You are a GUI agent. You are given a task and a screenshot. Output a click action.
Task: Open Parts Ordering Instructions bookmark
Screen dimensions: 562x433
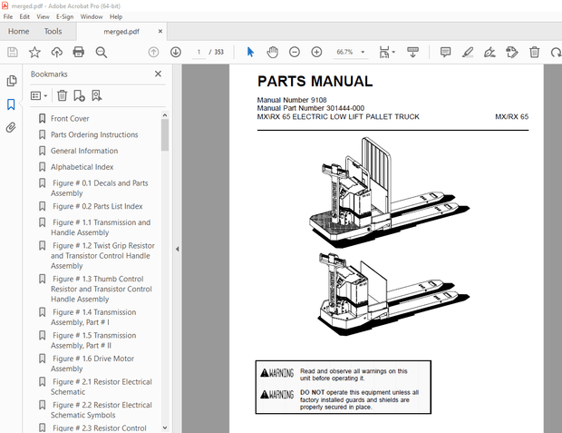(94, 134)
